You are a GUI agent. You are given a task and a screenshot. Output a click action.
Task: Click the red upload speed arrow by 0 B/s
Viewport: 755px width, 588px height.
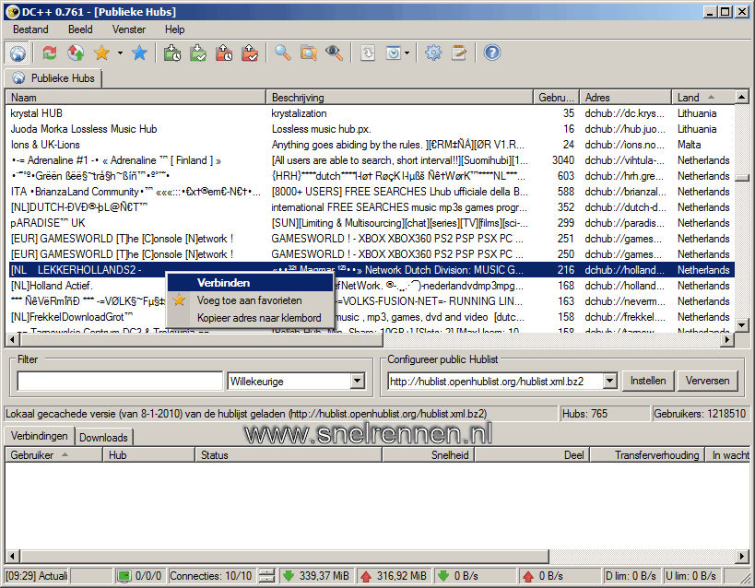pyautogui.click(x=528, y=576)
